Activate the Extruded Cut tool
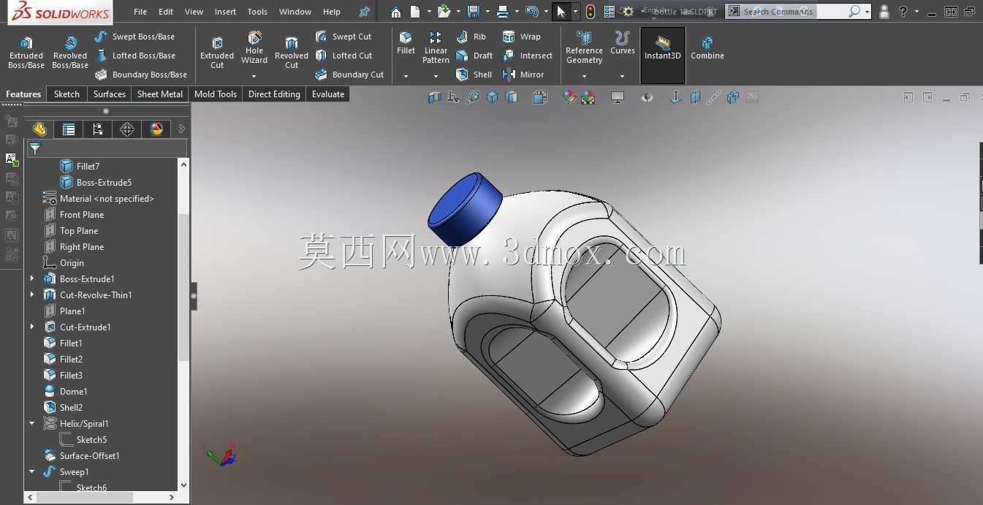This screenshot has height=505, width=983. pyautogui.click(x=217, y=53)
